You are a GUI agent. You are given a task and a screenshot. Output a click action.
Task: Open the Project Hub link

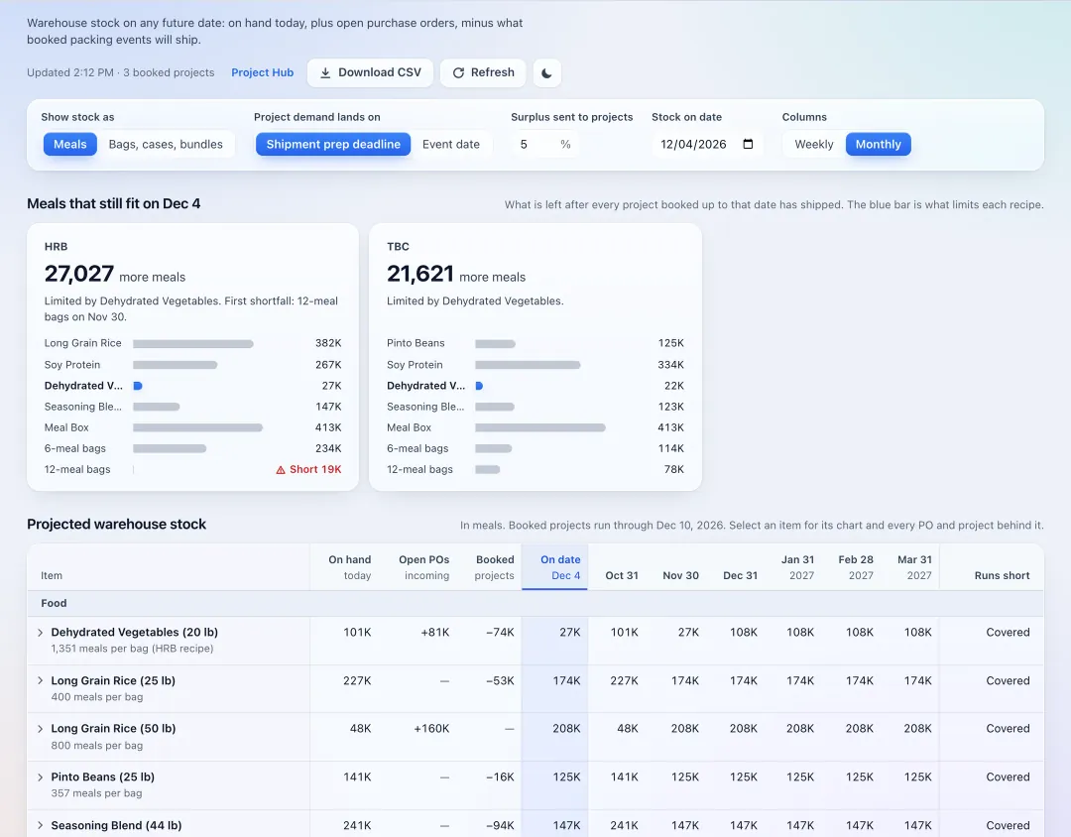pos(262,72)
